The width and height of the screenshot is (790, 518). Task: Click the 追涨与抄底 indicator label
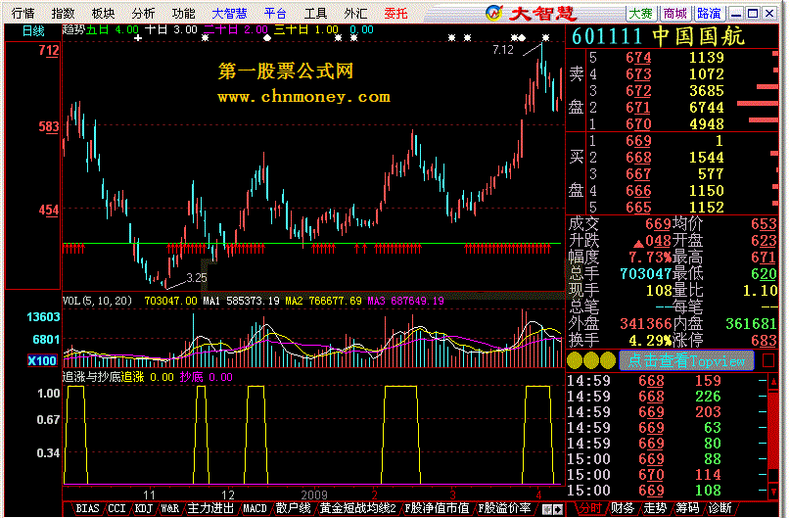[91, 377]
